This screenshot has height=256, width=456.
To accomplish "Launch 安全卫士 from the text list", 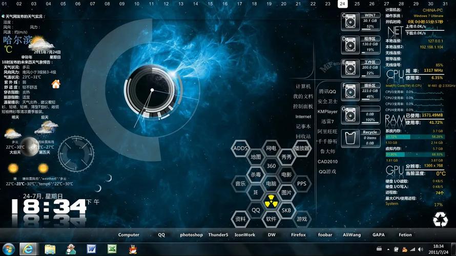I will point(327,101).
